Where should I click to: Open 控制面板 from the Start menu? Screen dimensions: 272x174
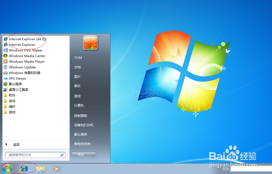81,115
